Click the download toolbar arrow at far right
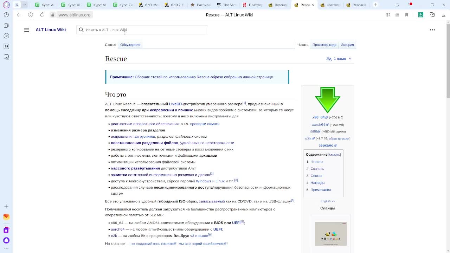This screenshot has width=450, height=253. [444, 15]
